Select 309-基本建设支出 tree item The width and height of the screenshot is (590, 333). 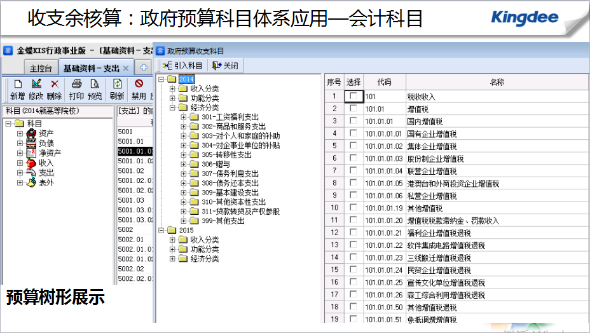[x=230, y=193]
